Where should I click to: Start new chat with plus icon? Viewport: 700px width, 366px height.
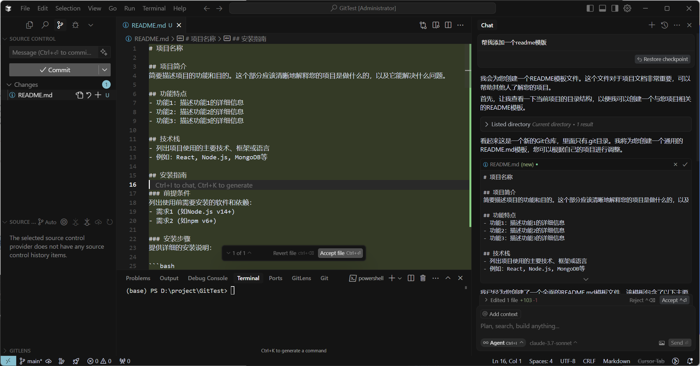[652, 25]
